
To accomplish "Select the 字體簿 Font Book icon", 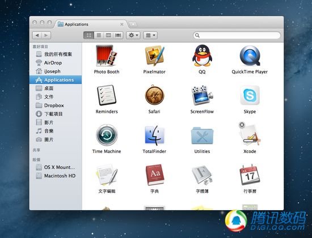I will (x=202, y=175).
